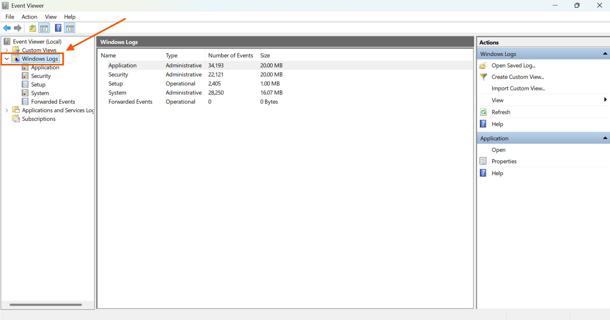Select Forwarded Events in the tree
The height and width of the screenshot is (320, 610).
click(53, 101)
